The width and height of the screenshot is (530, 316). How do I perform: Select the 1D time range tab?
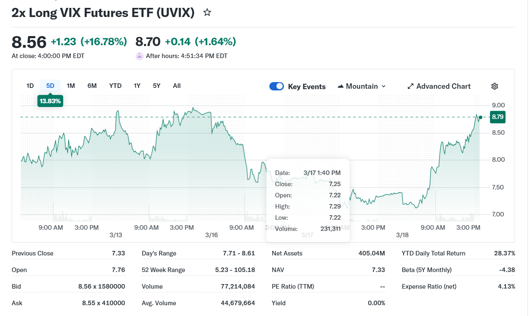click(x=30, y=86)
